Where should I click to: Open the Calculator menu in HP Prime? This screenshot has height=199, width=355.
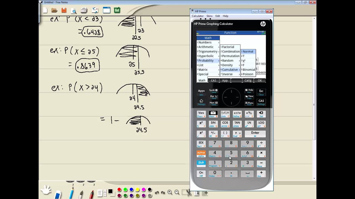(x=198, y=16)
